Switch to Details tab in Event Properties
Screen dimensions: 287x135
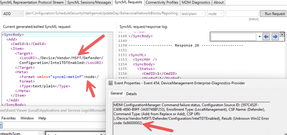point(131,94)
